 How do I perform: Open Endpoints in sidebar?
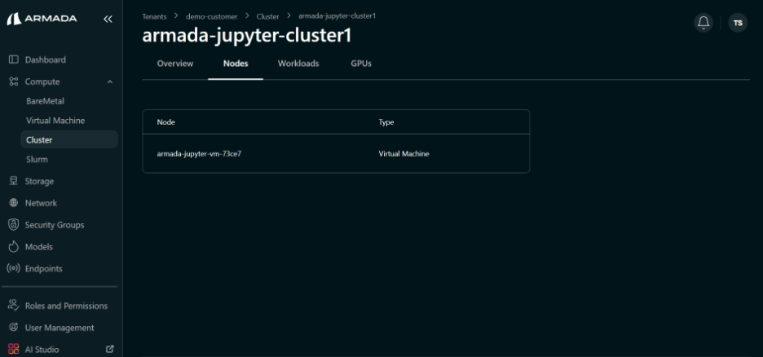(44, 268)
